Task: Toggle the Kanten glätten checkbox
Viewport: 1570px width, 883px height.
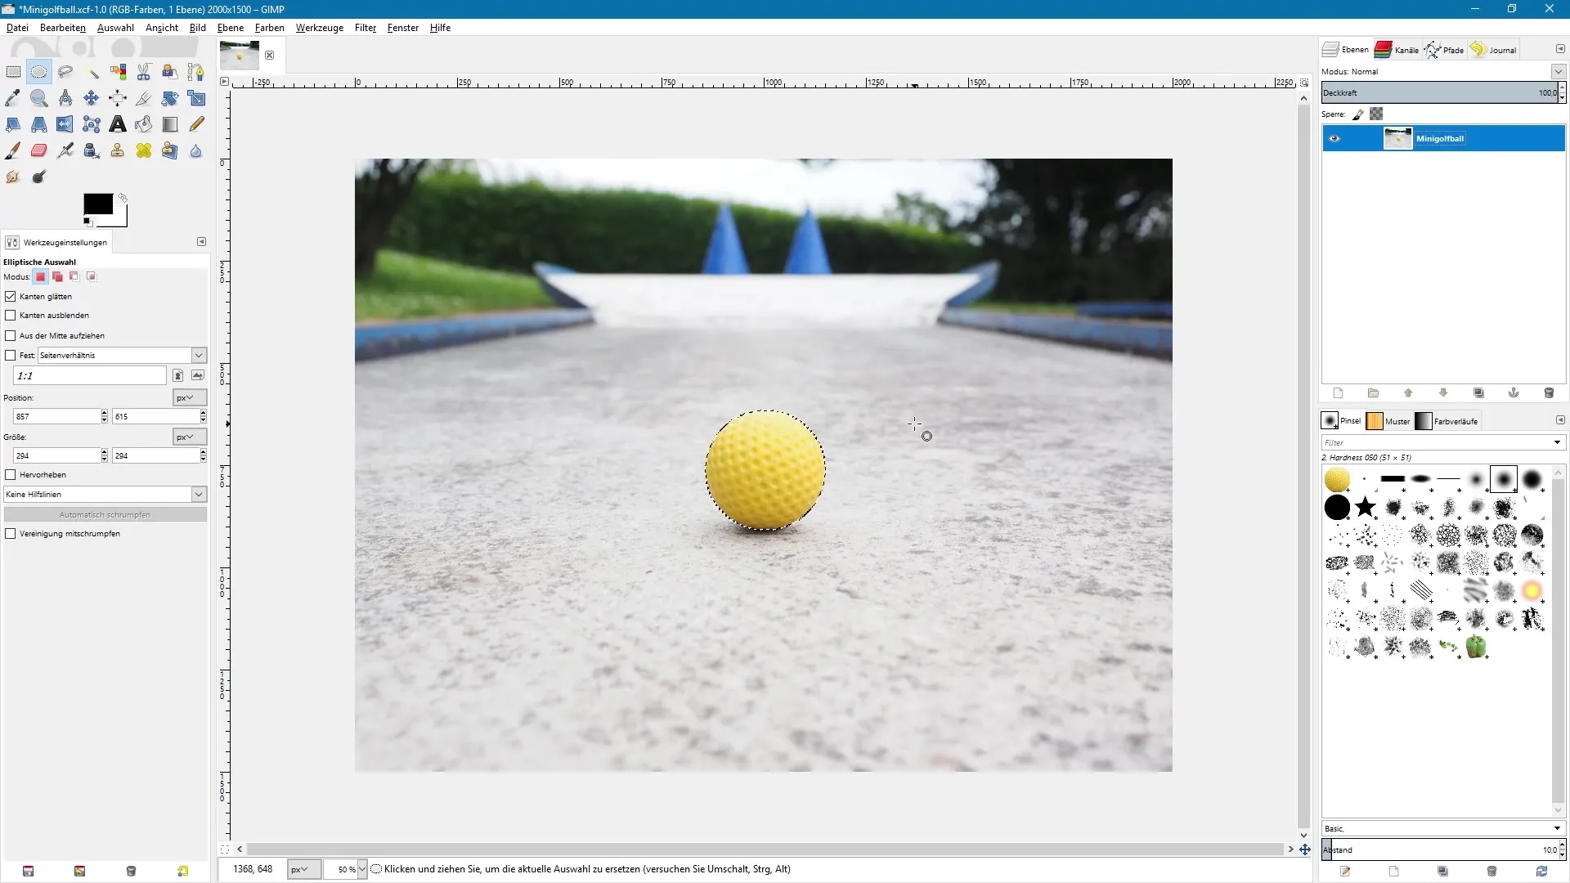Action: click(11, 296)
